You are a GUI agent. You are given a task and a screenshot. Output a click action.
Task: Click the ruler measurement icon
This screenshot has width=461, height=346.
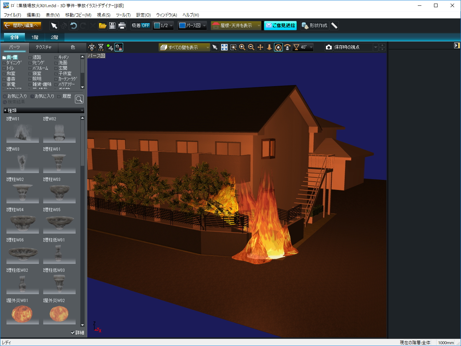(334, 26)
